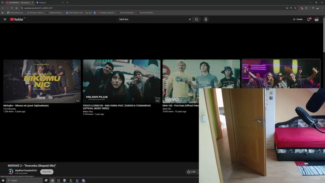Click the 'Hledat' taskbar search box
The image size is (325, 183).
click(24, 180)
